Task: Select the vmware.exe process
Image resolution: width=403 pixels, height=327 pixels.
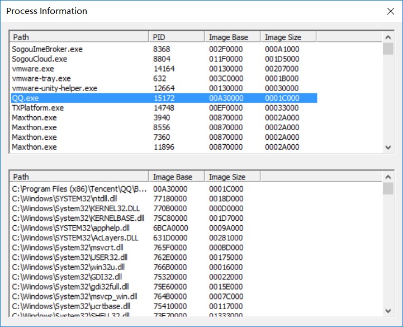Action: click(x=164, y=69)
